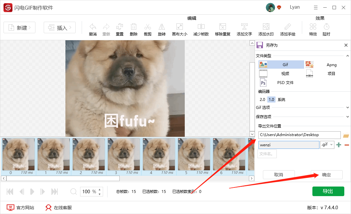Switch the encoder to 2.0
This screenshot has height=214, width=351.
pyautogui.click(x=262, y=99)
